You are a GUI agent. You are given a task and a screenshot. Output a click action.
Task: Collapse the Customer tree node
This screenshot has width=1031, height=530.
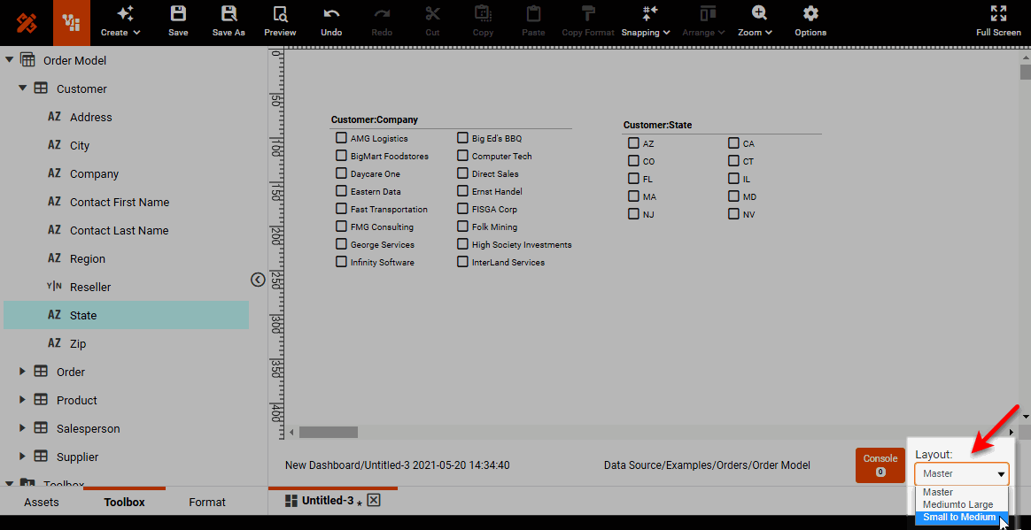coord(22,88)
